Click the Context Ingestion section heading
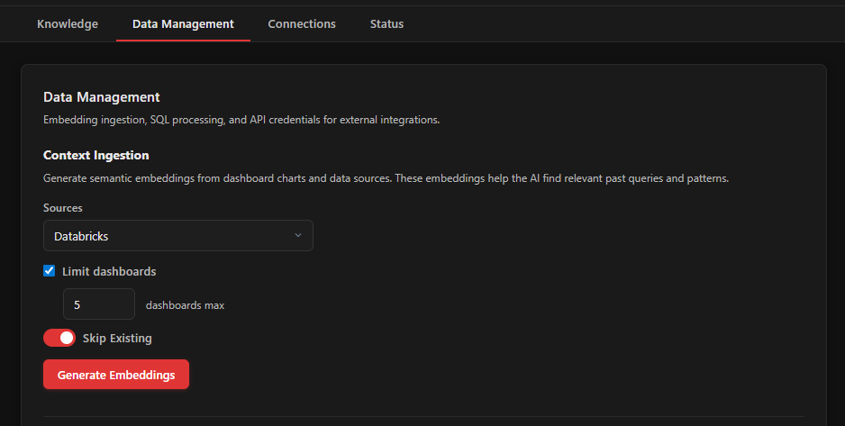The height and width of the screenshot is (426, 845). click(95, 155)
